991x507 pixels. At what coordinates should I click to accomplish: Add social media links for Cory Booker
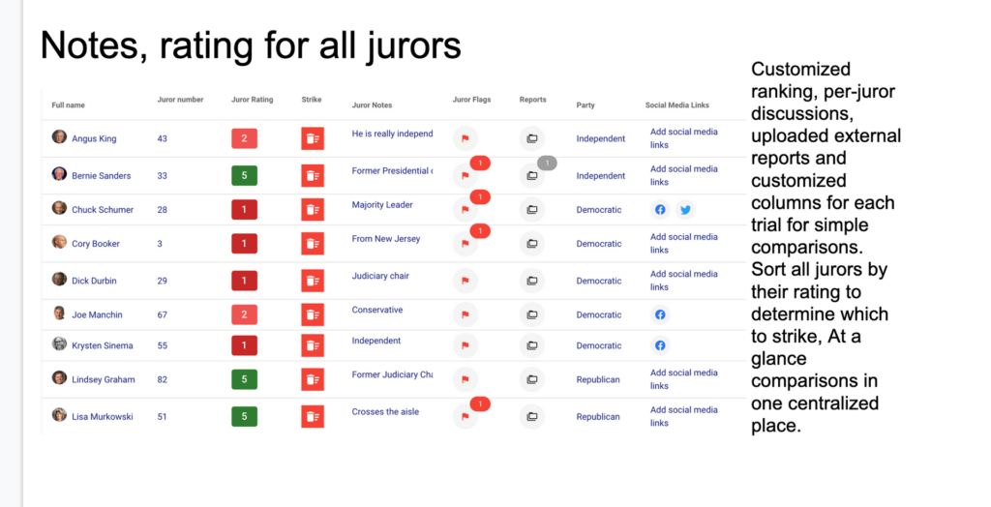pos(684,244)
